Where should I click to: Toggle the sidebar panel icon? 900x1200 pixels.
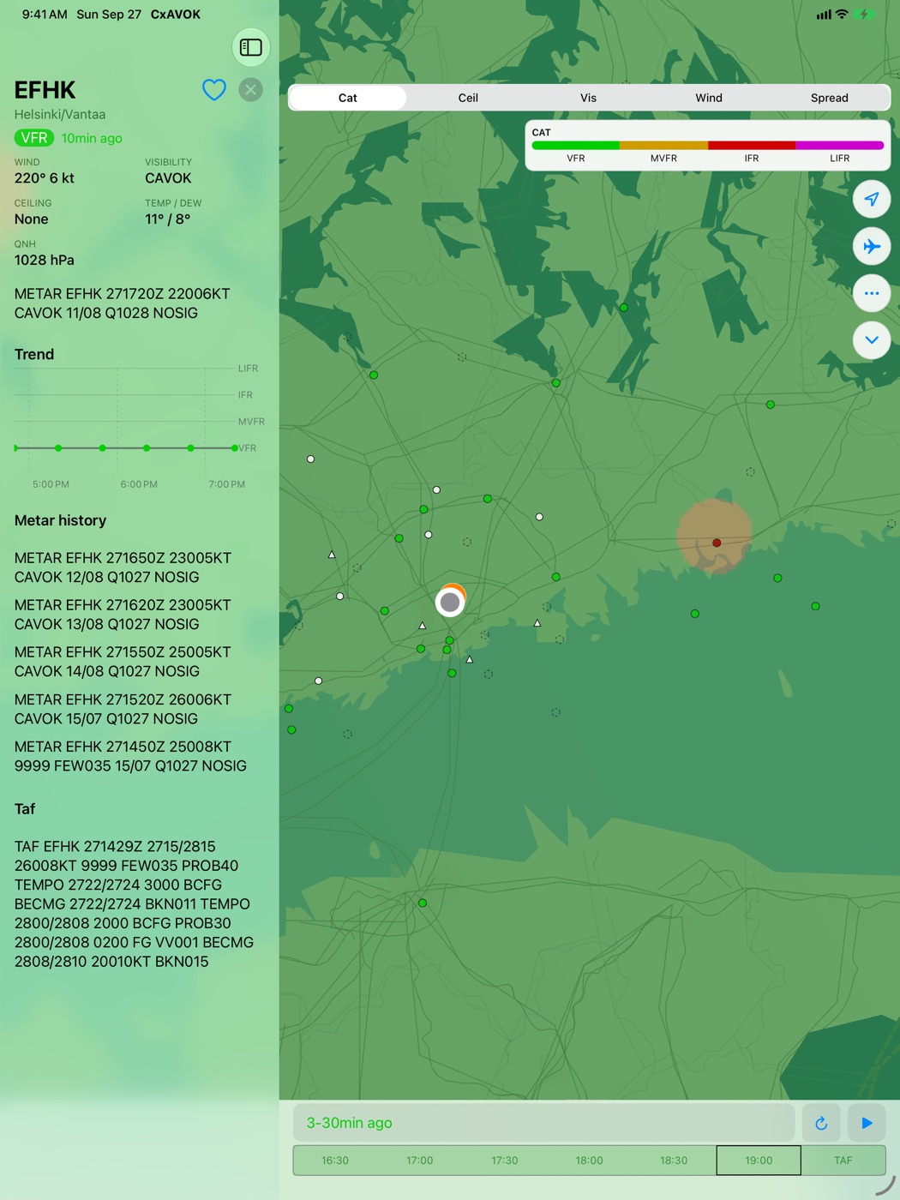coord(251,47)
